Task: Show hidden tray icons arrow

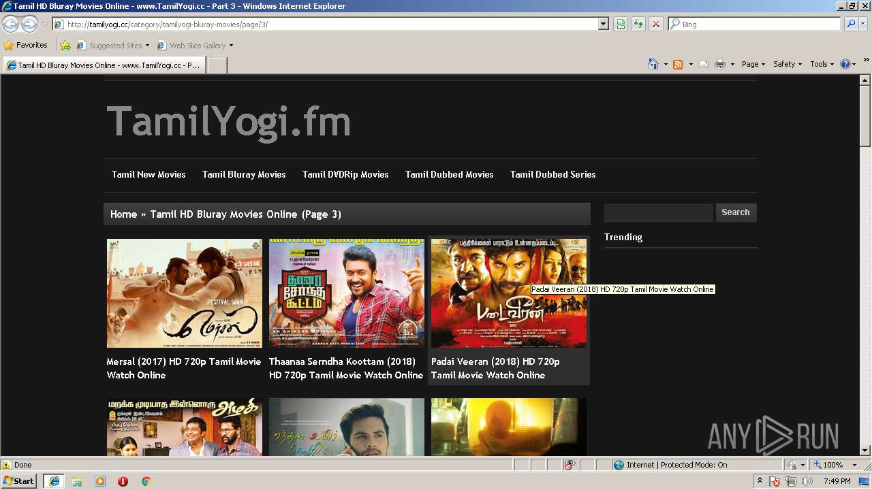Action: 760,481
